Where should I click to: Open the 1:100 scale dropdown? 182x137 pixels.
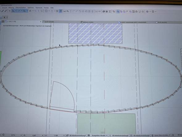(x=59, y=135)
